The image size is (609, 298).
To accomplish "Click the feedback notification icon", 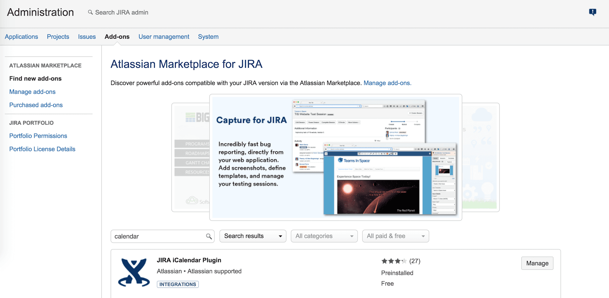I will tap(592, 12).
